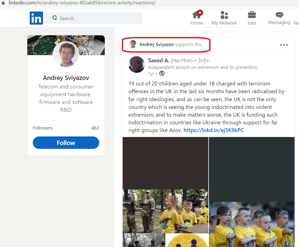Screen dimensions: 299x247
Task: Click the Andrey Sviyazov name in sidebar card
Action: (66, 78)
